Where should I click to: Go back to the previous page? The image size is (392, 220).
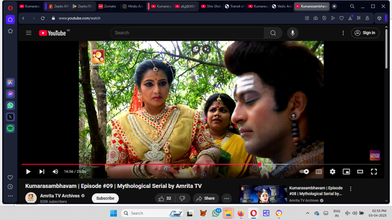pyautogui.click(x=23, y=18)
